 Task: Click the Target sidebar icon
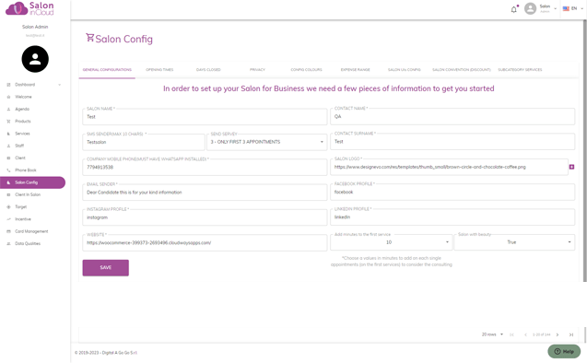point(8,207)
